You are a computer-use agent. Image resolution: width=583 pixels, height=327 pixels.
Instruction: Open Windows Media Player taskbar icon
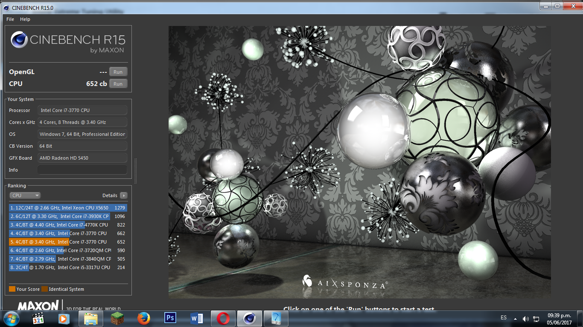pos(64,318)
